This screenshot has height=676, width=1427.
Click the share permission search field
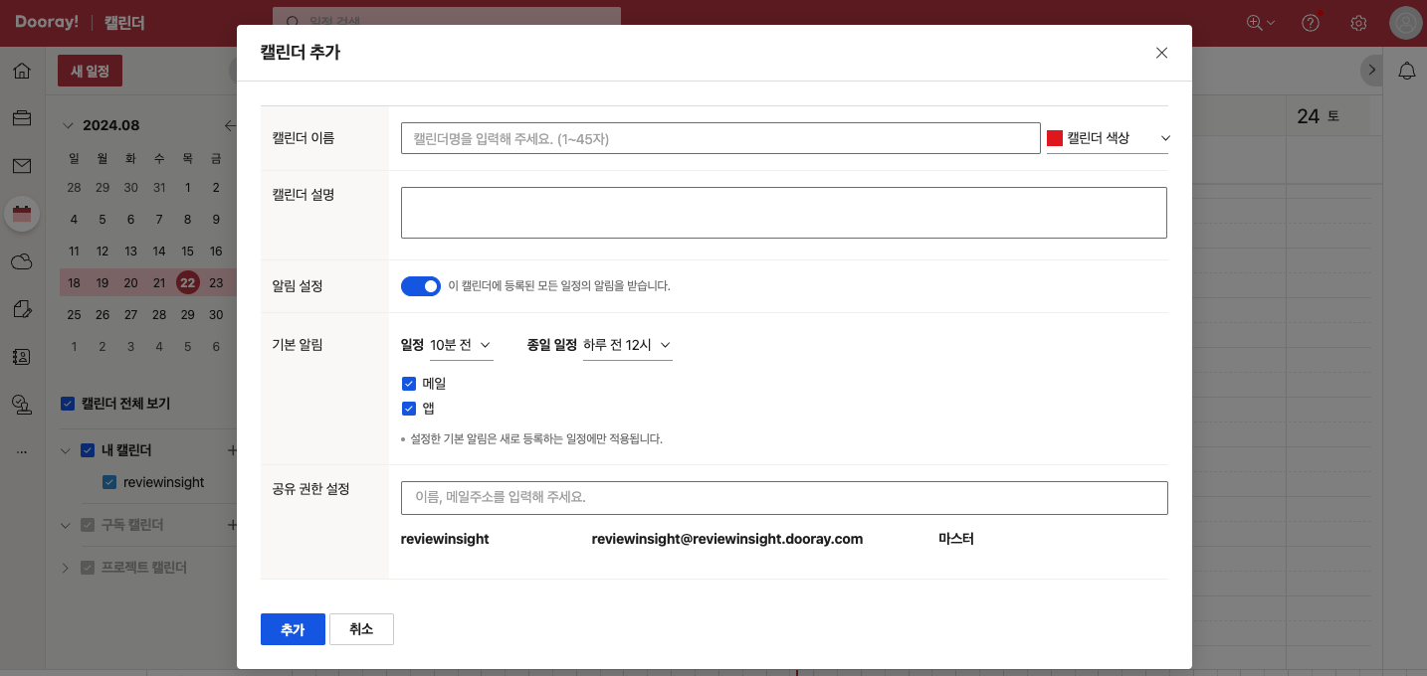(x=783, y=498)
